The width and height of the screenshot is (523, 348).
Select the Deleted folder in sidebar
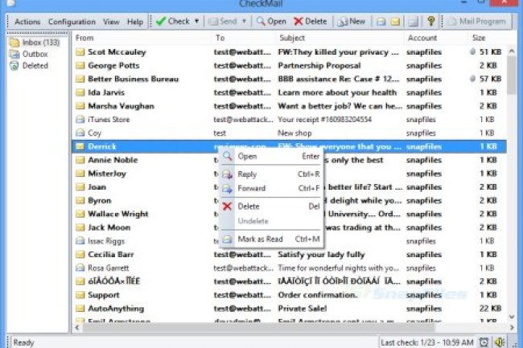click(x=35, y=66)
